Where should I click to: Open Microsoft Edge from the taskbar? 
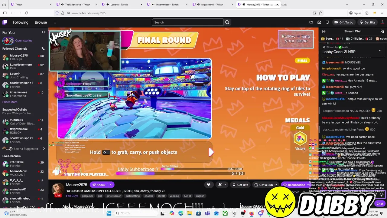coord(181,213)
